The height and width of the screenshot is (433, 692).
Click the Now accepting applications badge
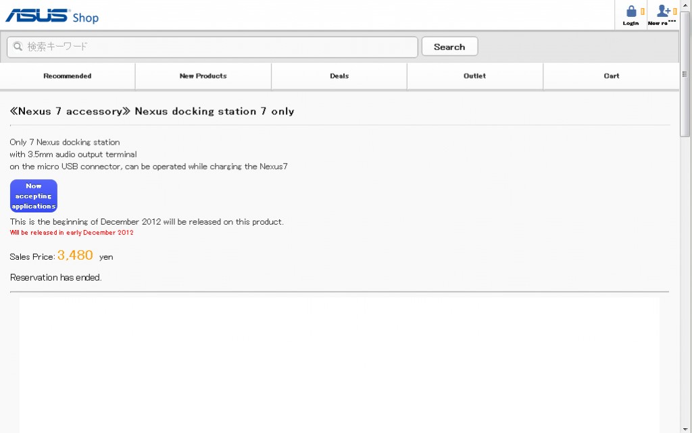[34, 196]
